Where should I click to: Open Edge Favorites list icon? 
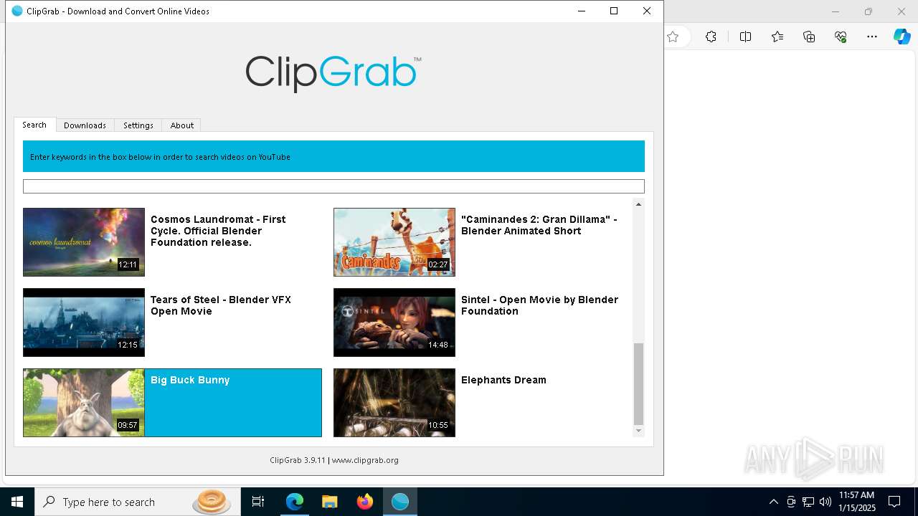point(777,37)
